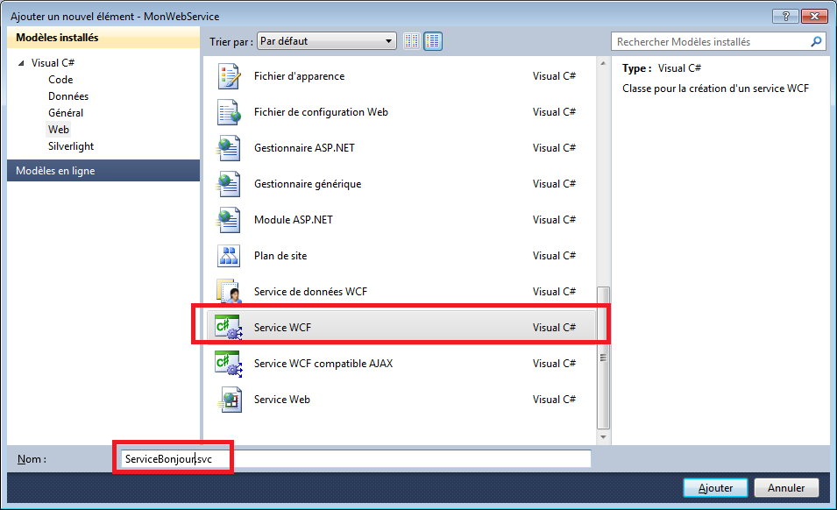Switch to medium icons list view
Viewport: 837px width, 510px height.
[433, 41]
